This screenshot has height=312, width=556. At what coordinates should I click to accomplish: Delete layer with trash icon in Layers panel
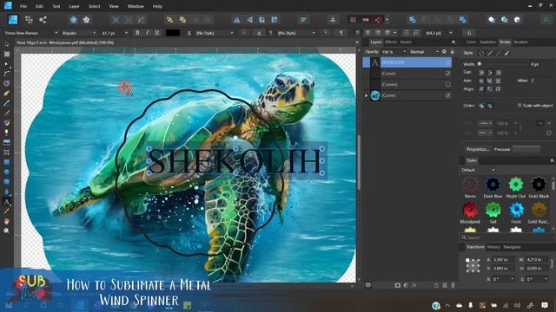[x=453, y=285]
